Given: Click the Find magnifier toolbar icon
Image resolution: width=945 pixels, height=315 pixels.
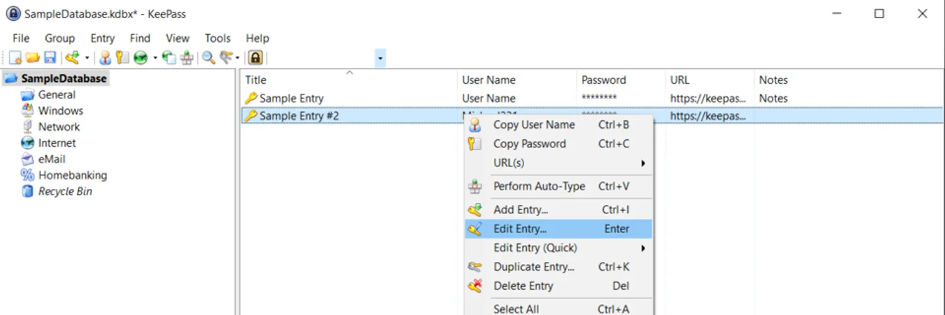Looking at the screenshot, I should (209, 58).
